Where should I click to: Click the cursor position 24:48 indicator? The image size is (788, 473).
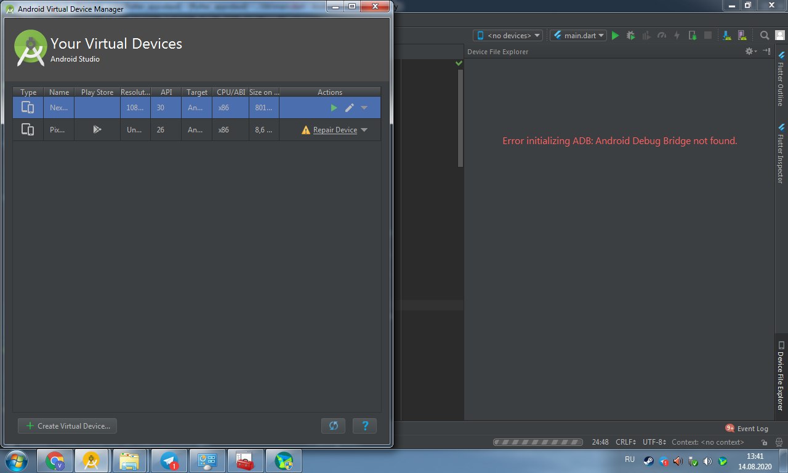coord(600,442)
